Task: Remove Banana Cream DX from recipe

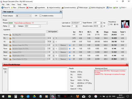Action: (63, 45)
